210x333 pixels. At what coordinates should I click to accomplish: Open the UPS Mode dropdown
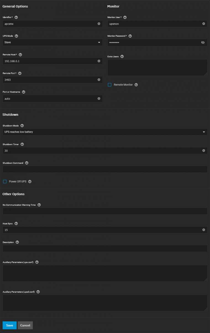tap(53, 42)
